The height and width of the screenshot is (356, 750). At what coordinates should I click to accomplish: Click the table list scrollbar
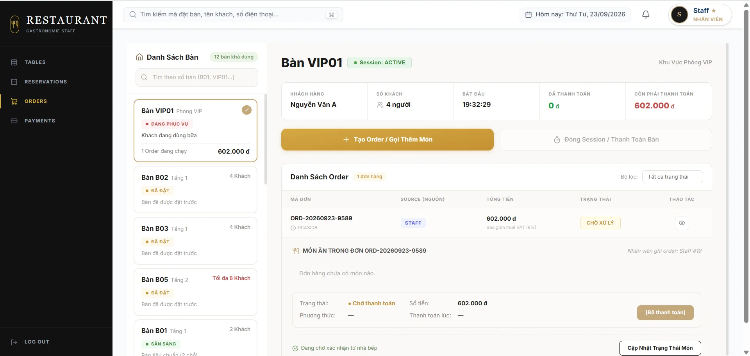[x=266, y=139]
